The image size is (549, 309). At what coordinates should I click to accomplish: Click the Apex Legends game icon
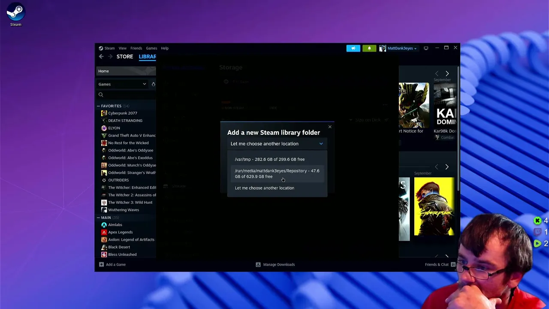point(104,232)
